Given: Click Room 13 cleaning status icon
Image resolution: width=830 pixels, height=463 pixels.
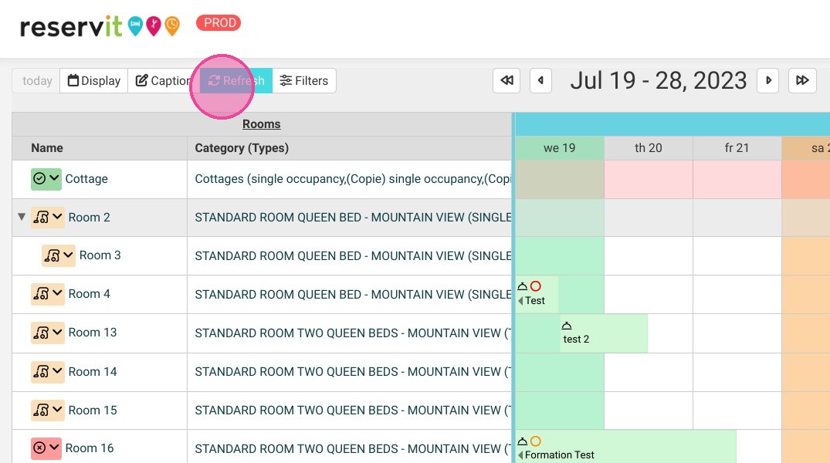Looking at the screenshot, I should [41, 333].
